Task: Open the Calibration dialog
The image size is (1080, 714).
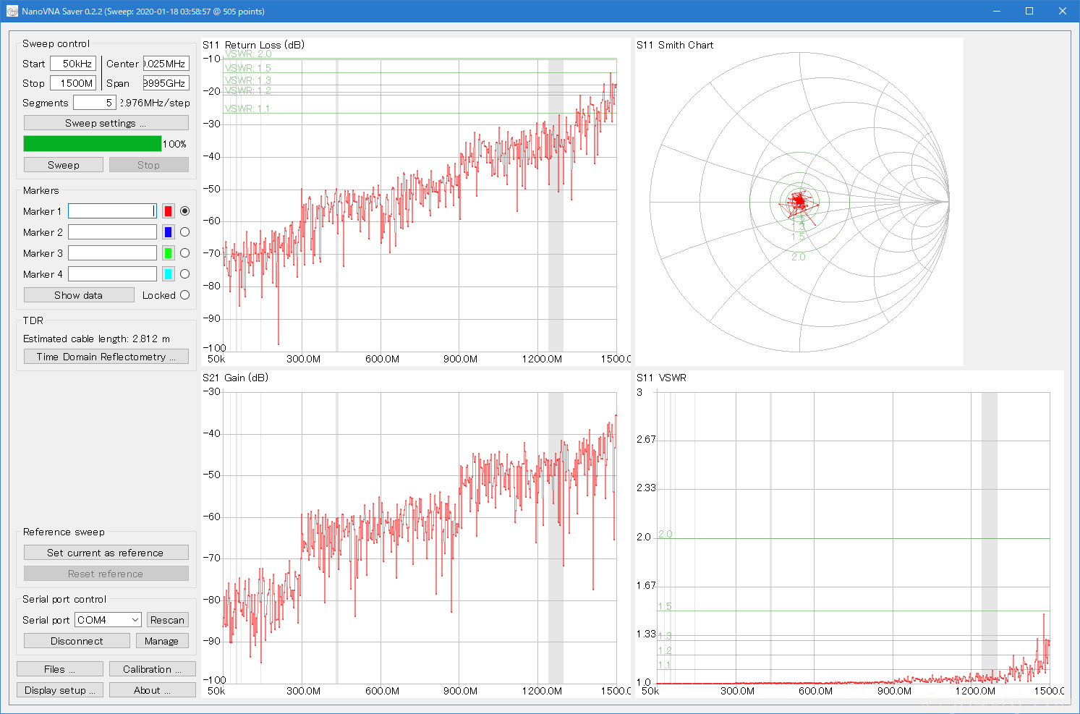Action: point(153,669)
